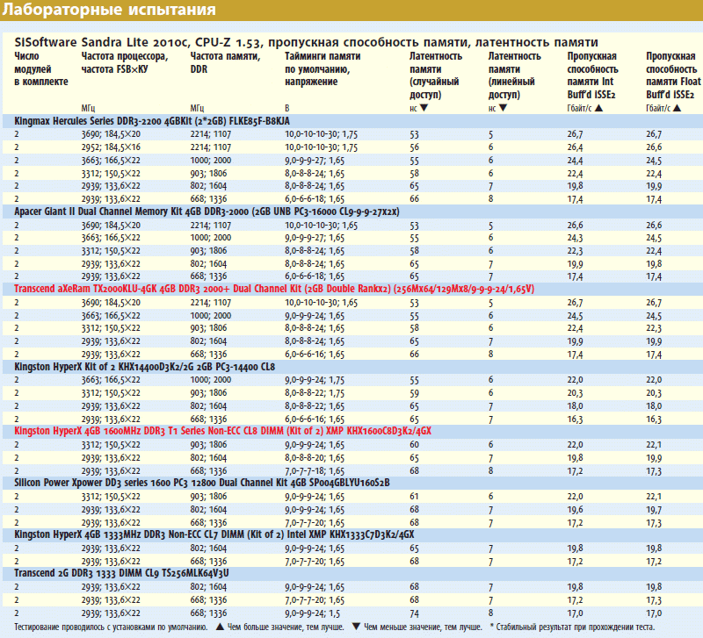703x638 pixels.
Task: Click the 'Transcend 2G DDR3 1333 DIMM CL9' heading
Action: [121, 573]
